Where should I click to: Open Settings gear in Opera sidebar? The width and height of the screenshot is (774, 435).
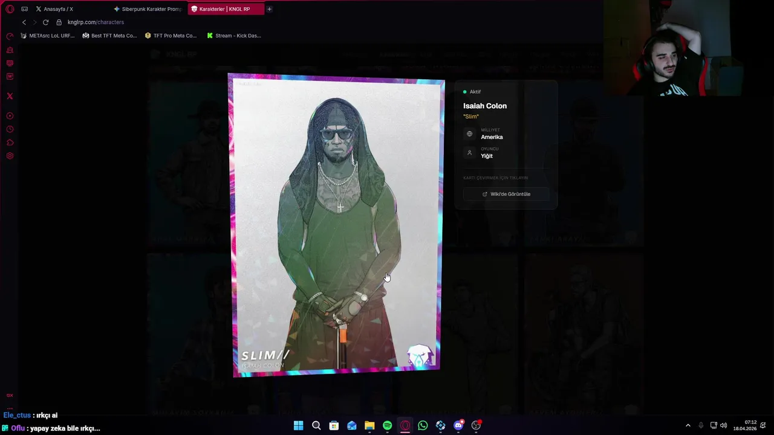point(10,156)
